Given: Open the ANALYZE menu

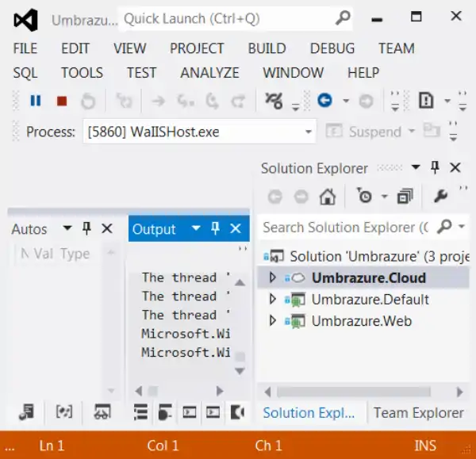Looking at the screenshot, I should coord(209,73).
